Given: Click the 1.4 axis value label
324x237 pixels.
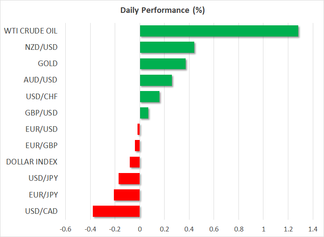Looking at the screenshot, I should [x=312, y=229].
